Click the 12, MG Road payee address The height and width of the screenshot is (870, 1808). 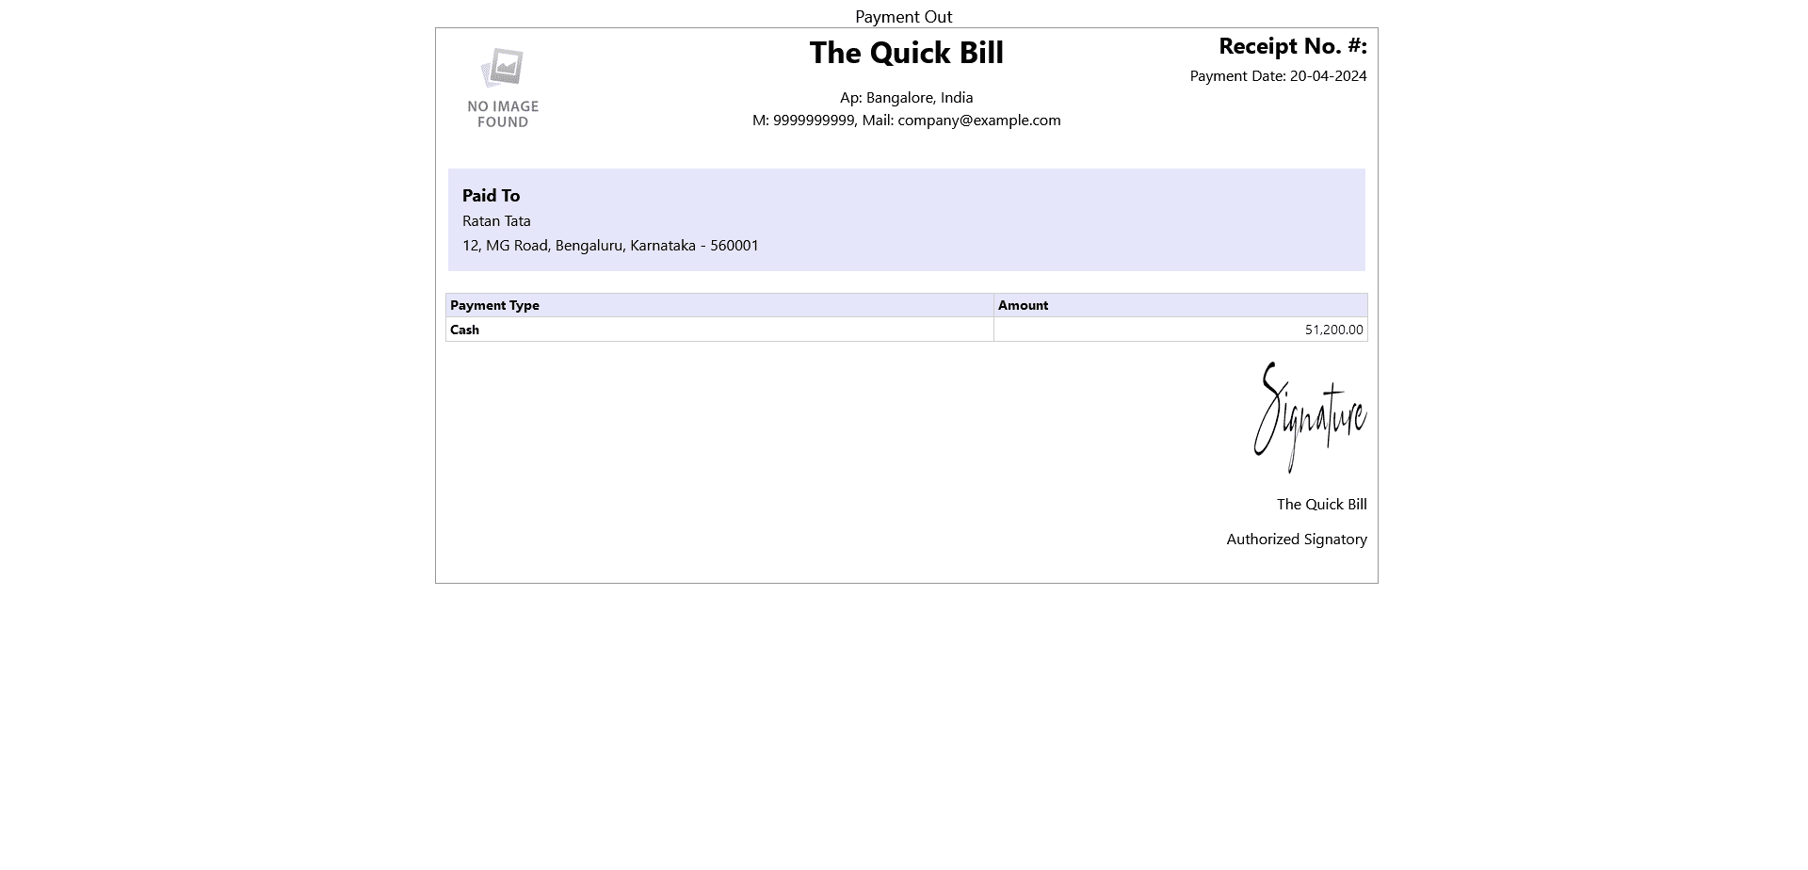[610, 246]
